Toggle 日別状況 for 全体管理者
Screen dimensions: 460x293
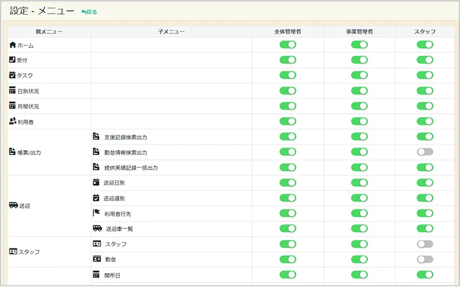coord(287,90)
